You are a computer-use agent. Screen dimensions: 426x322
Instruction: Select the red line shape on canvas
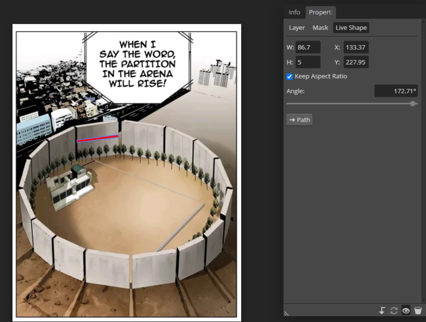[x=98, y=138]
